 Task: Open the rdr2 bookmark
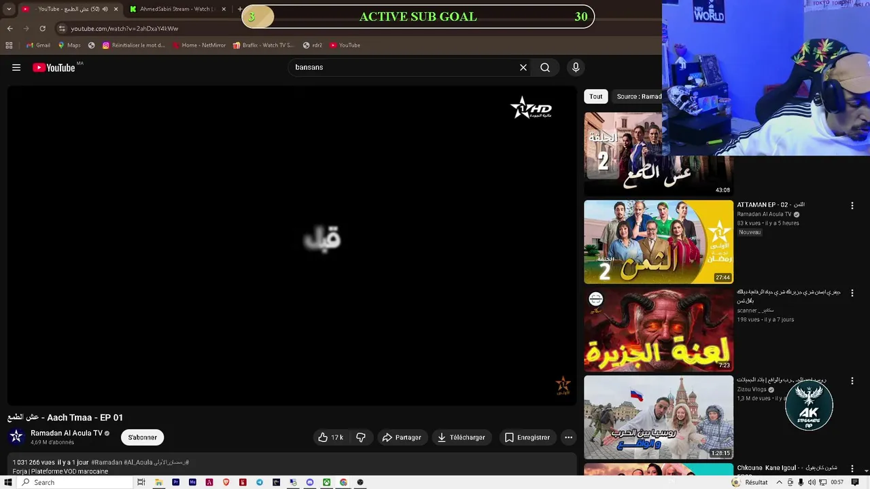[313, 46]
